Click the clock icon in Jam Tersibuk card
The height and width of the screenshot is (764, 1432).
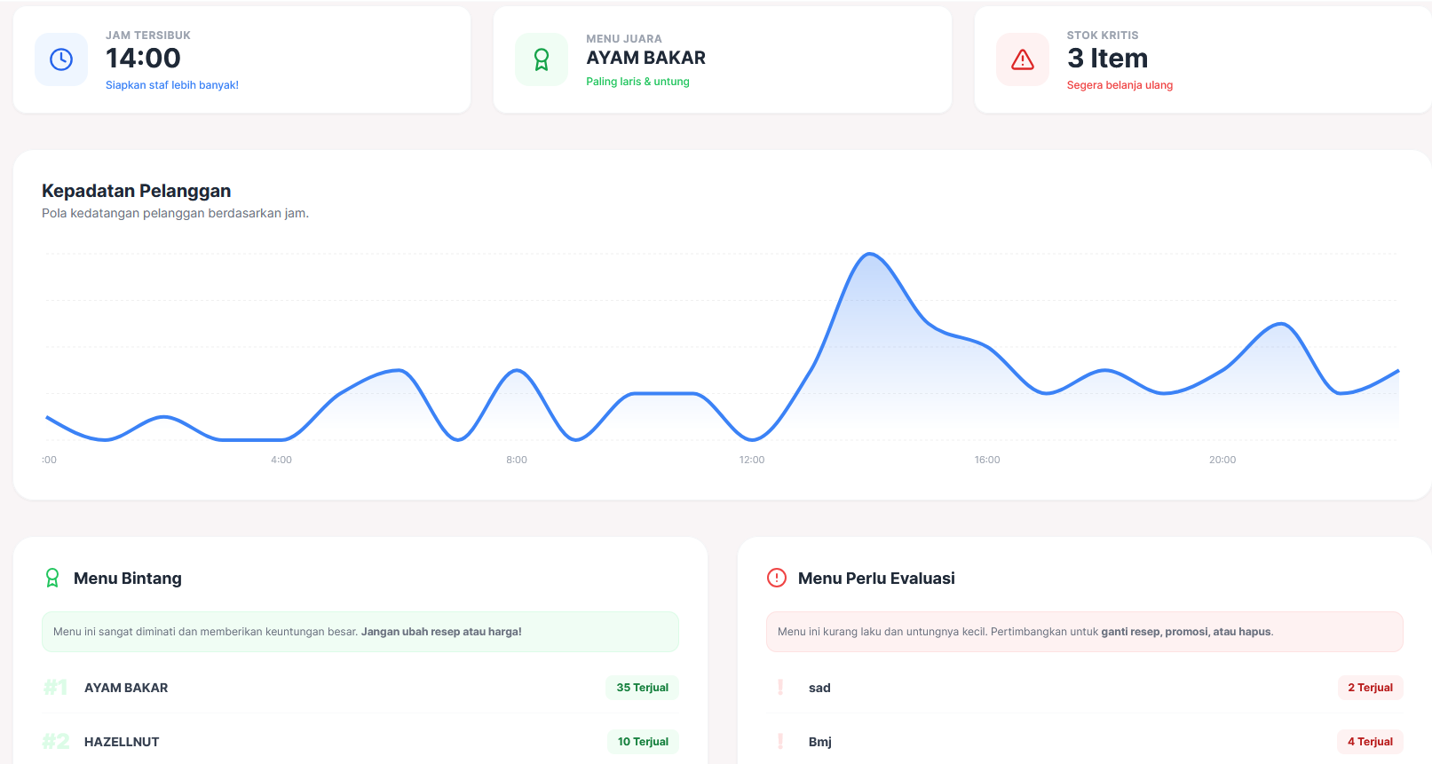pyautogui.click(x=61, y=59)
